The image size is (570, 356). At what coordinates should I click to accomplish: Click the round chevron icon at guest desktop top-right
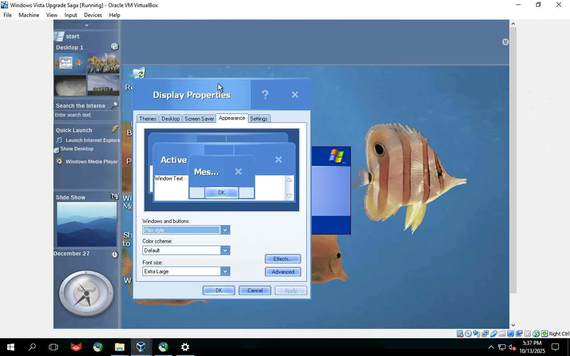[x=505, y=42]
